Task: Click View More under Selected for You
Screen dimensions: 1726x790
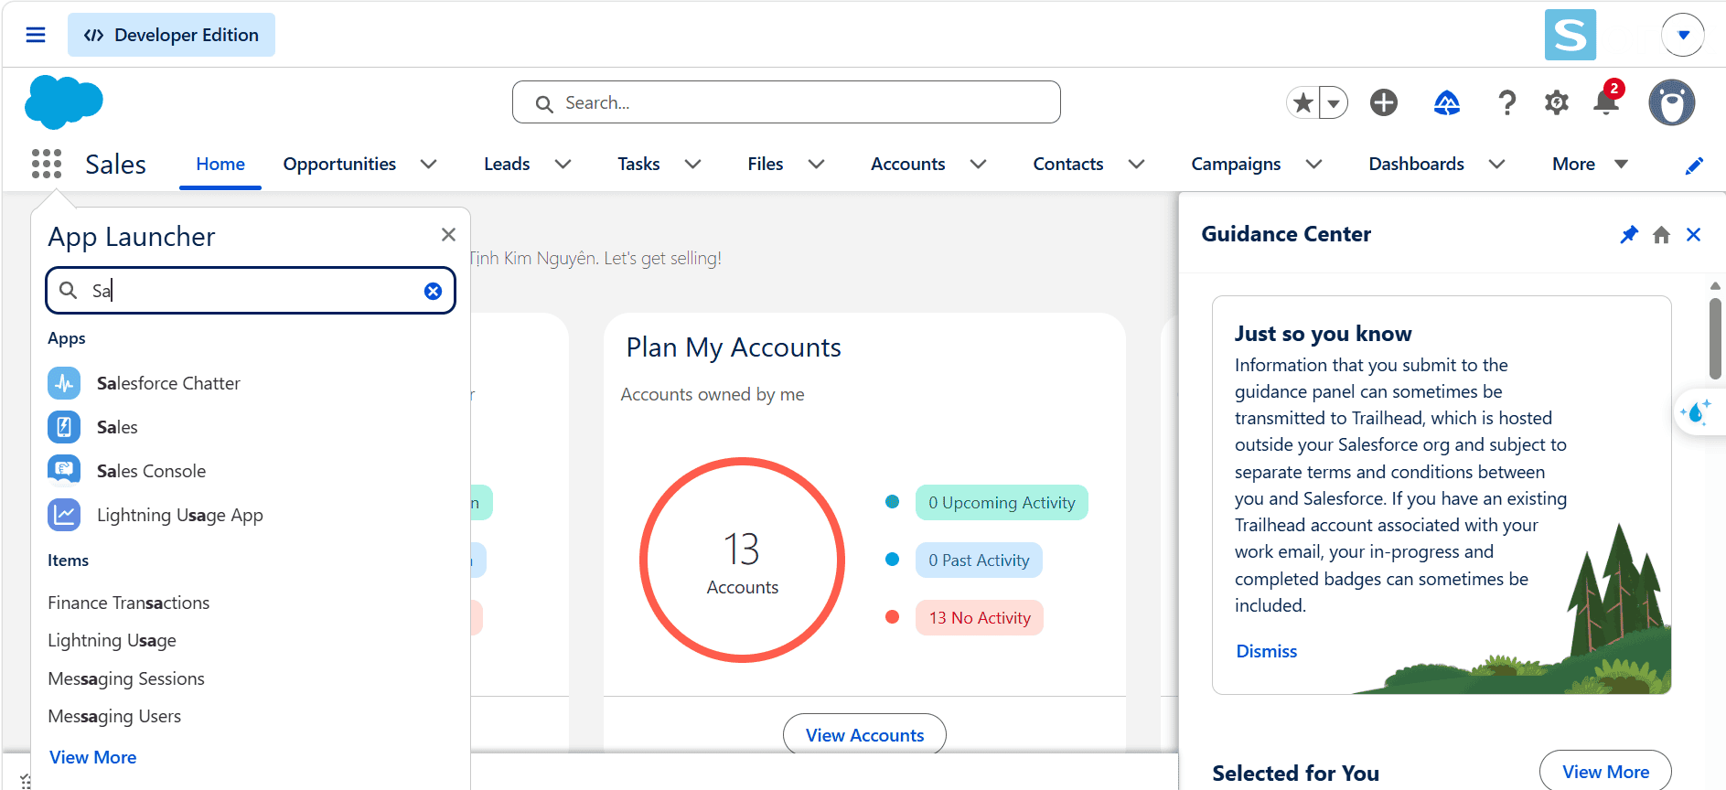Action: 1605,772
